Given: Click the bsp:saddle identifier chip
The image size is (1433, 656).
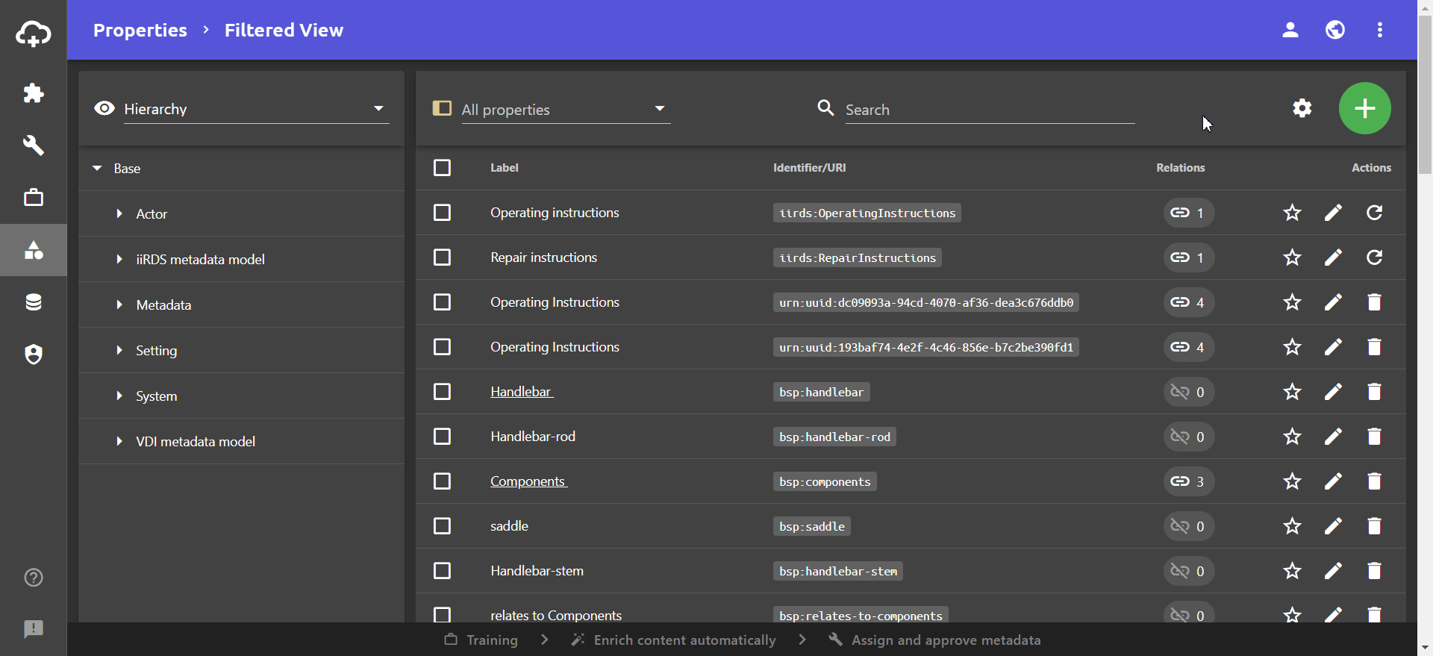Looking at the screenshot, I should pyautogui.click(x=812, y=526).
